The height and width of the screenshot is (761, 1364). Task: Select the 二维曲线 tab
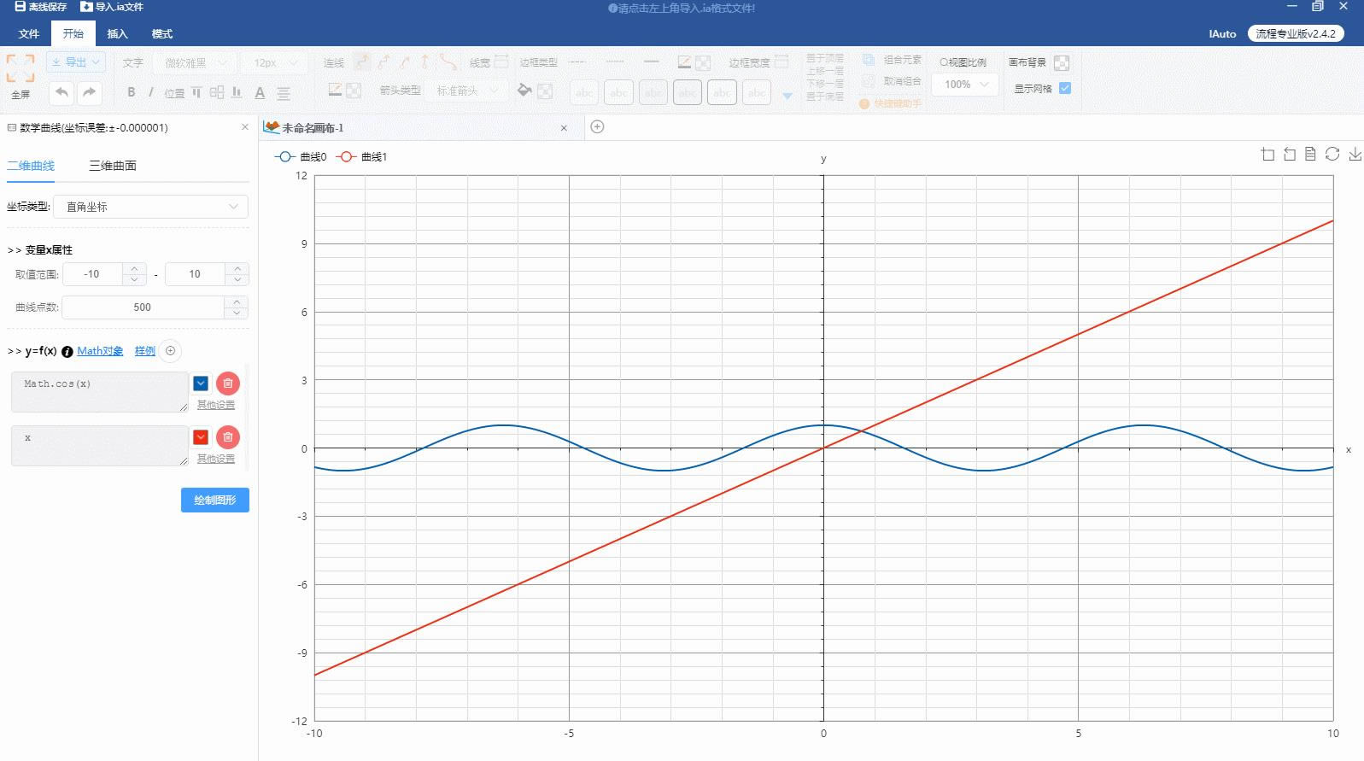coord(31,166)
